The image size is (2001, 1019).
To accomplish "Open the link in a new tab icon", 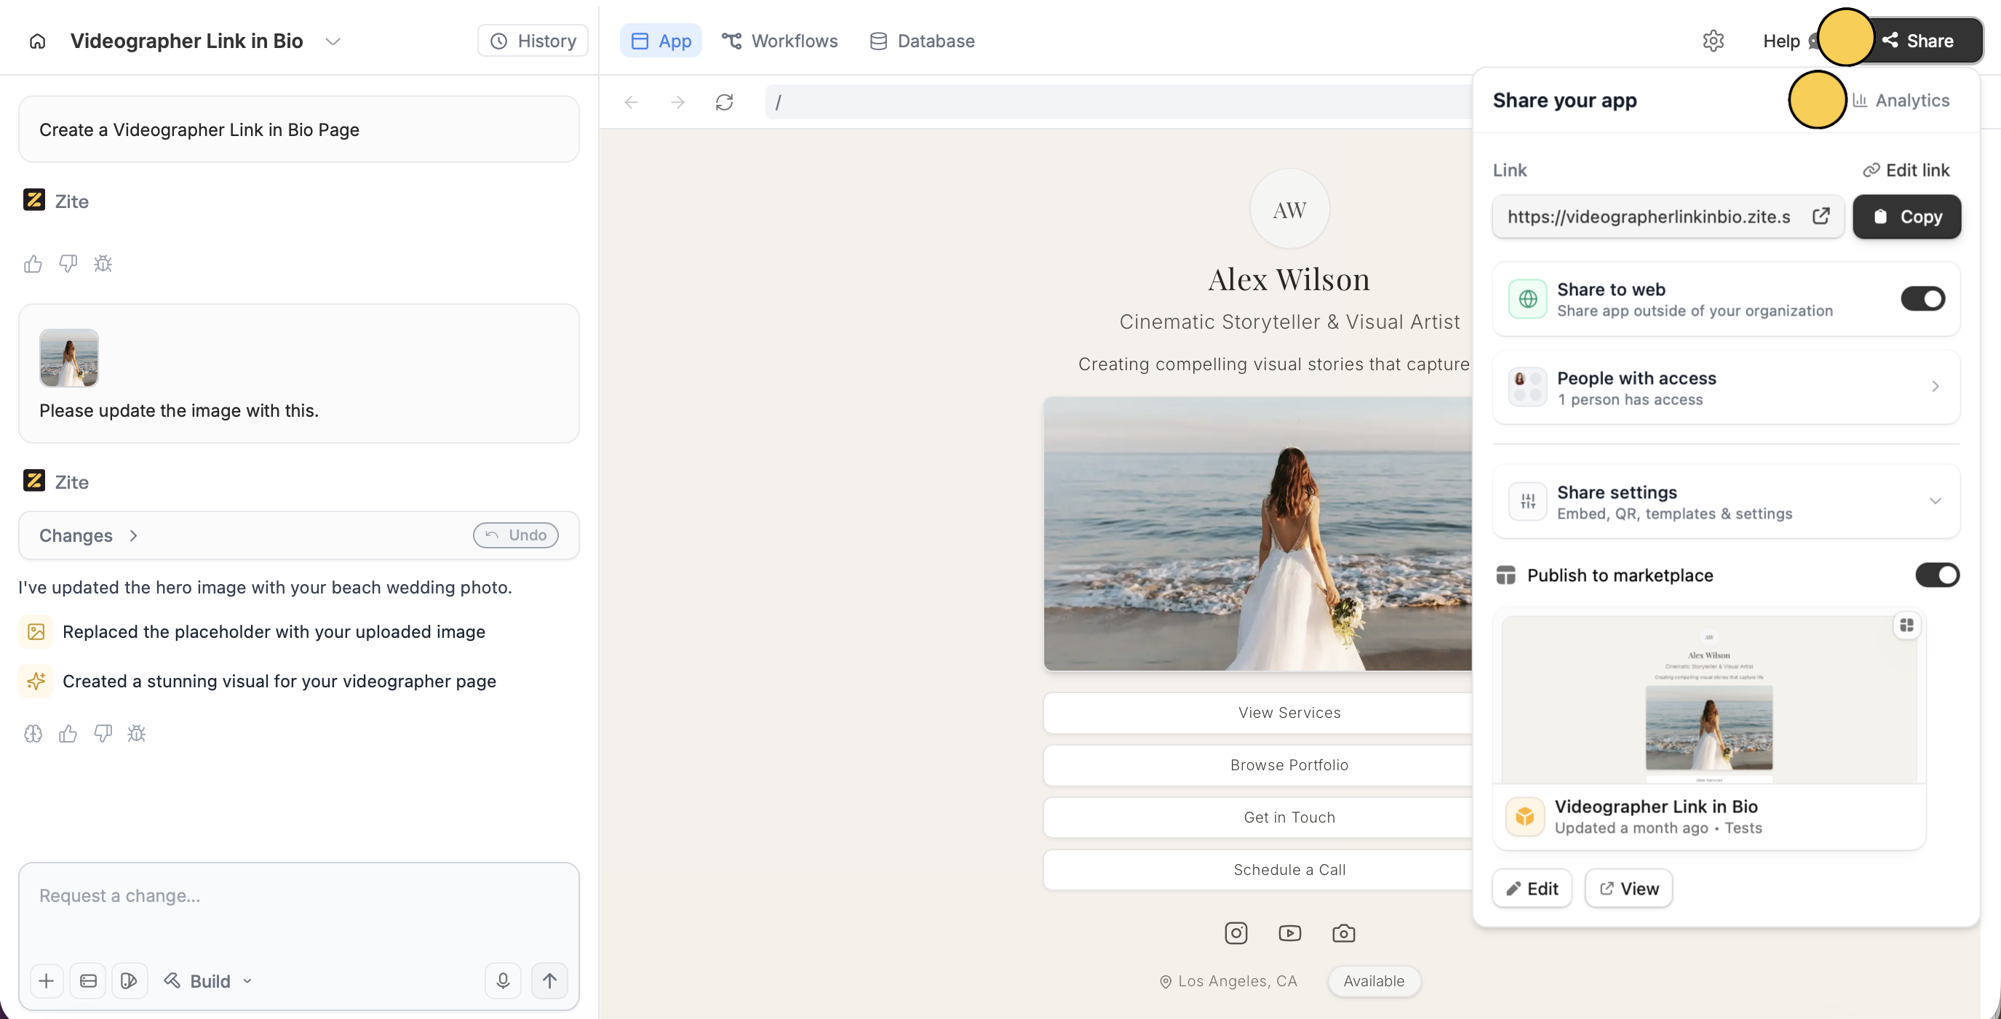I will 1821,216.
